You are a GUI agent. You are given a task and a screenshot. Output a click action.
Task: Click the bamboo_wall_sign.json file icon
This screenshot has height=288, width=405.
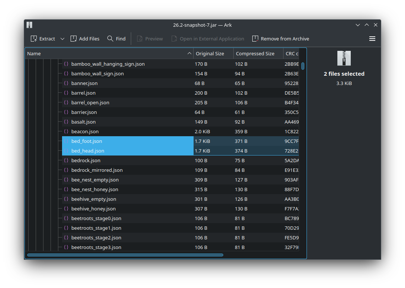[66, 74]
